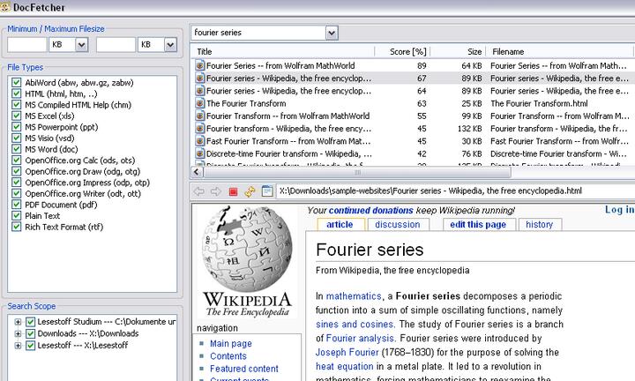Screen dimensions: 635x381
Task: Click Contents navigation link
Action: 228,356
